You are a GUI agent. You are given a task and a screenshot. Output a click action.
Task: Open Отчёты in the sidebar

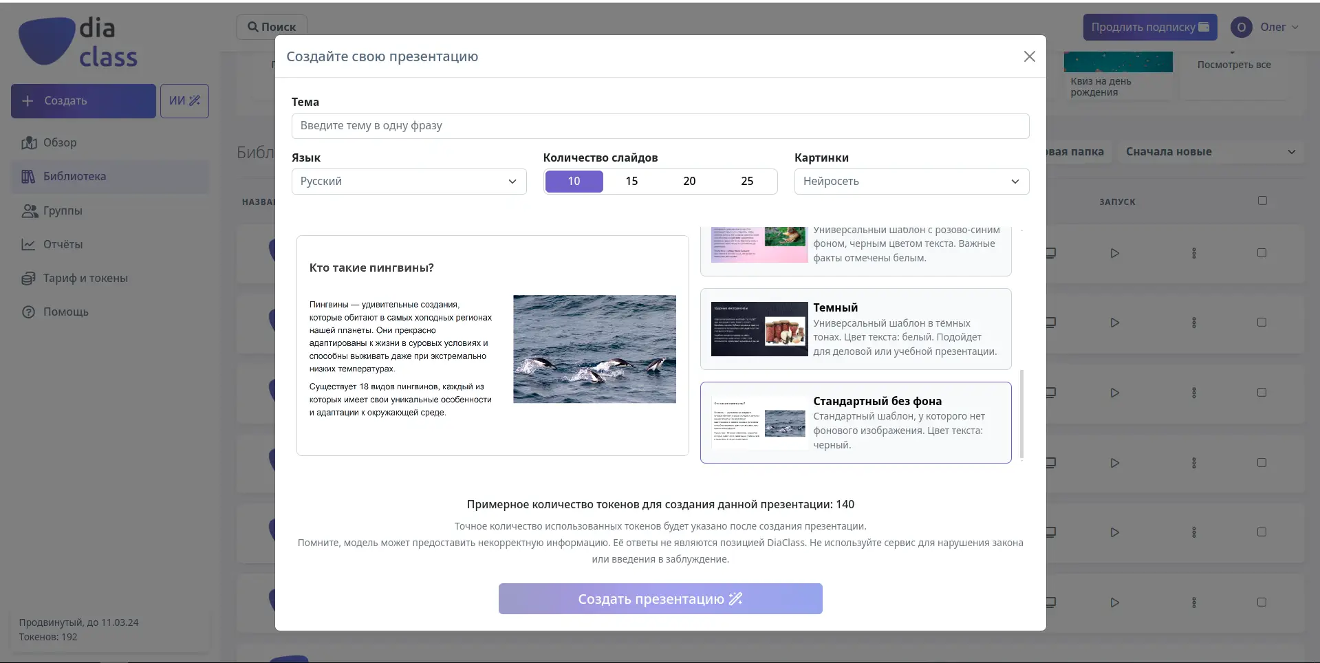coord(110,245)
